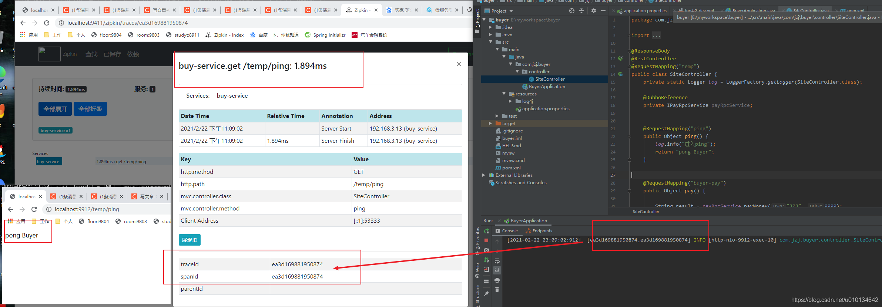This screenshot has height=307, width=882.
Task: Click the Zipkin logo thumbnail
Action: (49, 54)
